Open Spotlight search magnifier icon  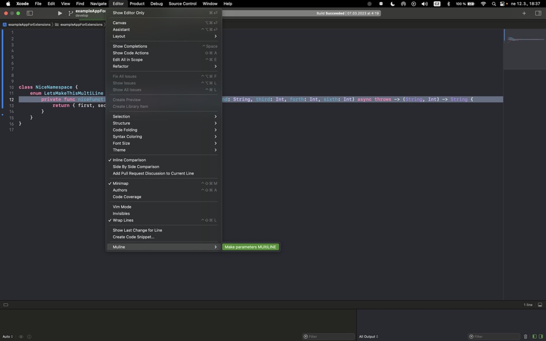click(x=494, y=4)
